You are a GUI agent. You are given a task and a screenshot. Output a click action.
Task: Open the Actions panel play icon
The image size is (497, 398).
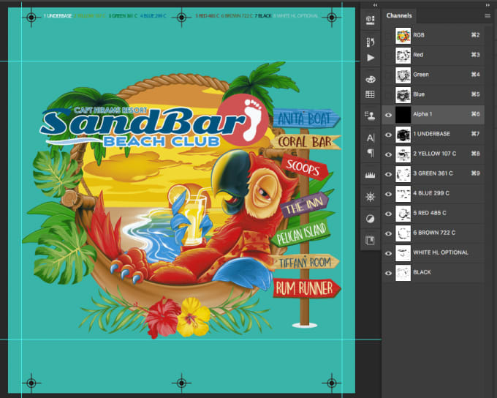pos(371,58)
